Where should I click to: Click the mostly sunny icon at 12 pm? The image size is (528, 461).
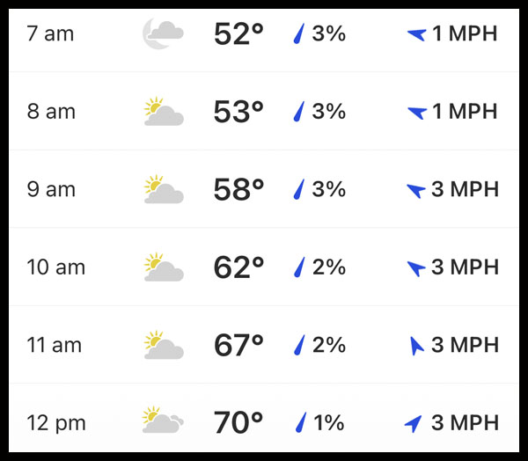[x=163, y=421]
